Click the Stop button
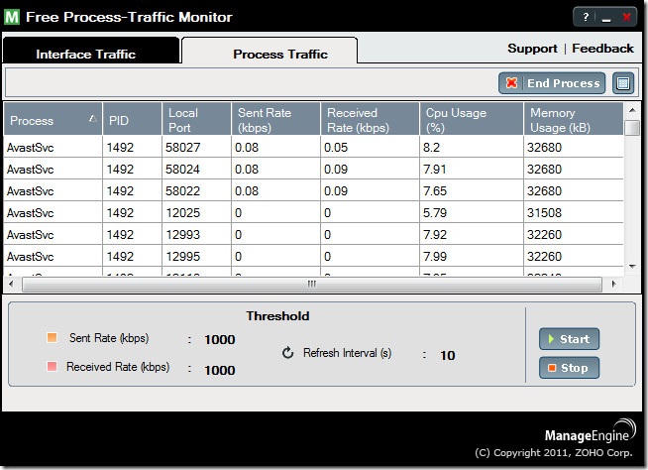The width and height of the screenshot is (648, 470). pyautogui.click(x=569, y=368)
